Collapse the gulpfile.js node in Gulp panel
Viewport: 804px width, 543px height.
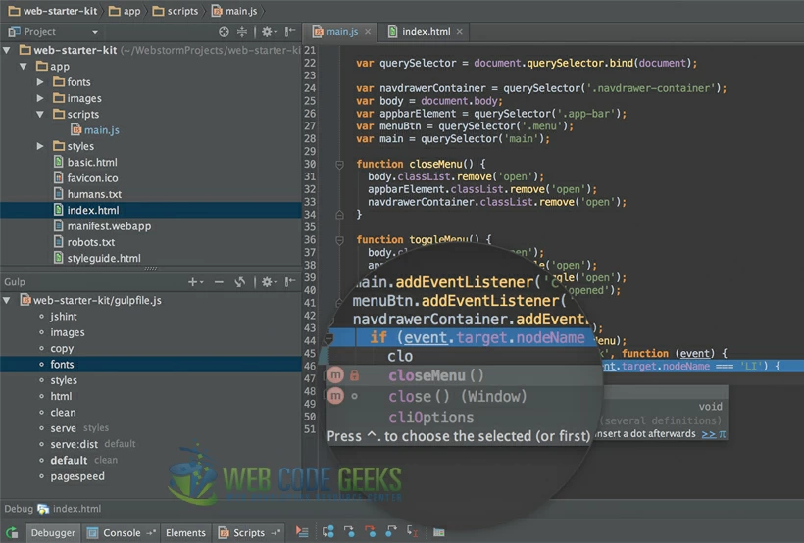click(7, 301)
